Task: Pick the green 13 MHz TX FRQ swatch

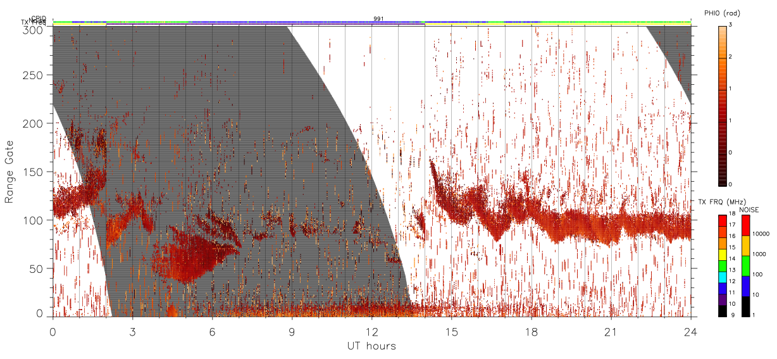Action: pyautogui.click(x=723, y=267)
